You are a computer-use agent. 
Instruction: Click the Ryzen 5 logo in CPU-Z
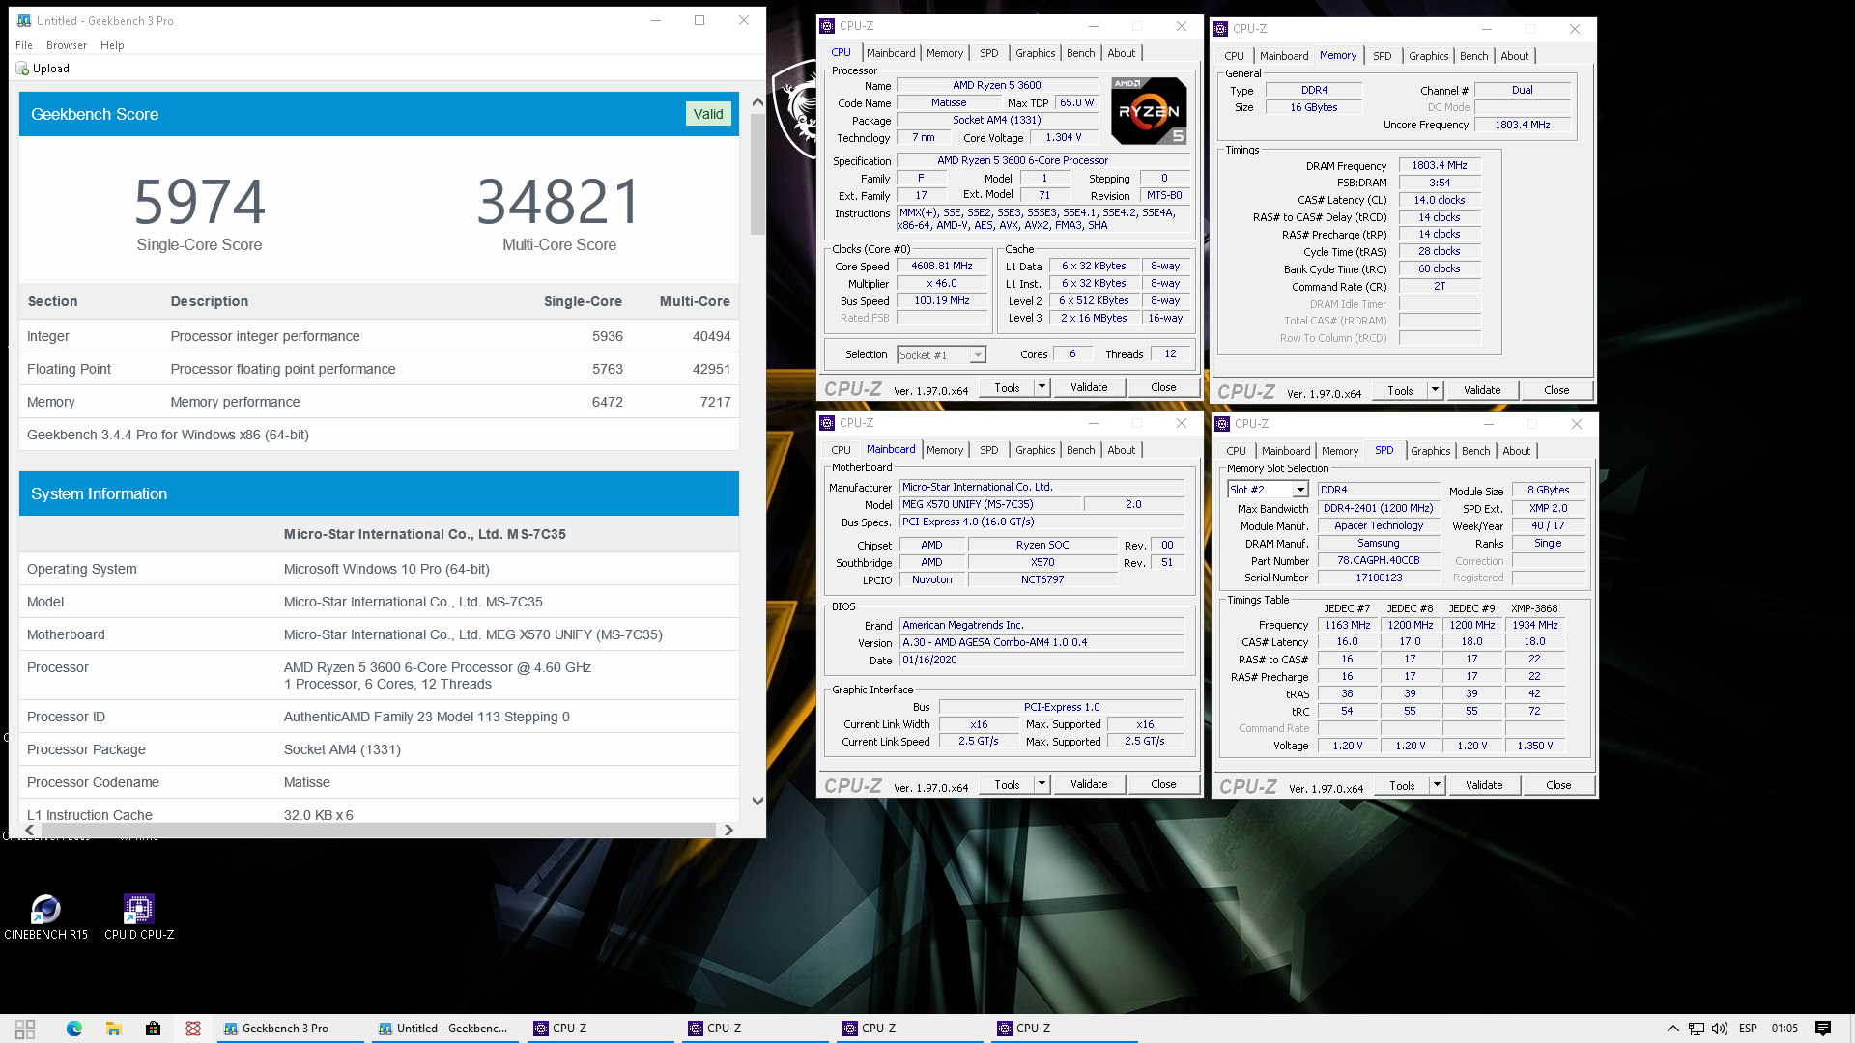(x=1149, y=111)
